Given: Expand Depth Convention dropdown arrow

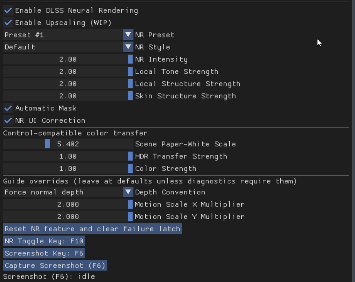Looking at the screenshot, I should pos(128,192).
